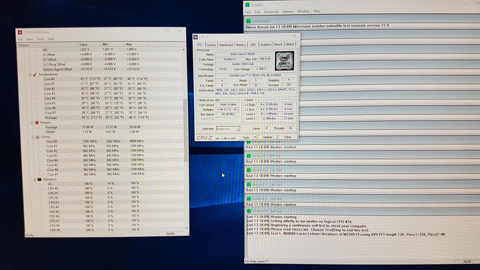
Task: Switch to Memory tab in CPU-Z
Action: (x=240, y=45)
